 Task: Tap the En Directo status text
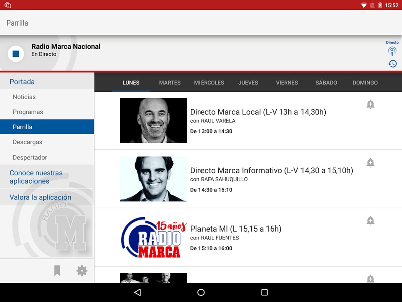[44, 54]
